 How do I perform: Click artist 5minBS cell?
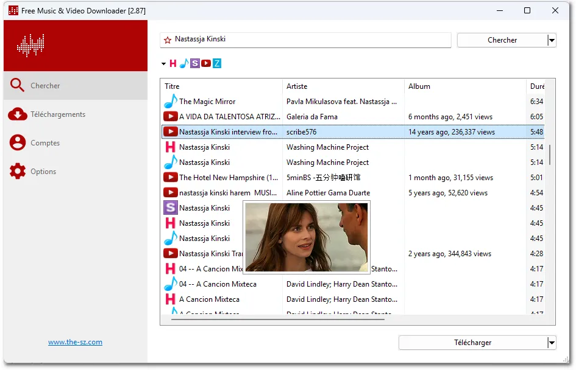click(x=323, y=178)
